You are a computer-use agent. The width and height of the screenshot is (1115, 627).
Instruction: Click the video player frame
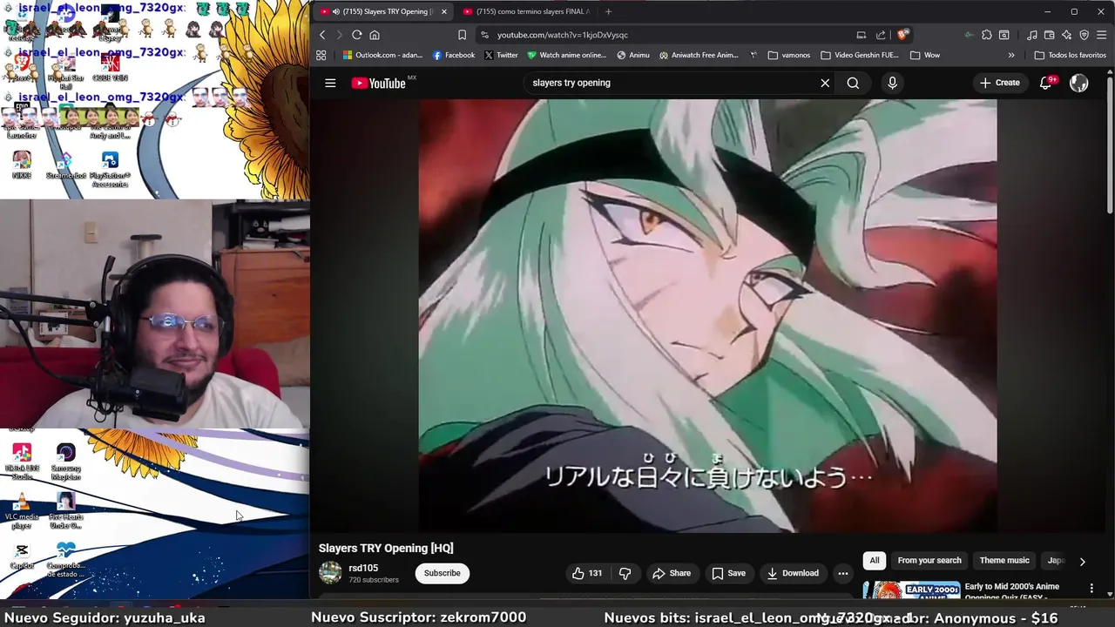tap(707, 315)
